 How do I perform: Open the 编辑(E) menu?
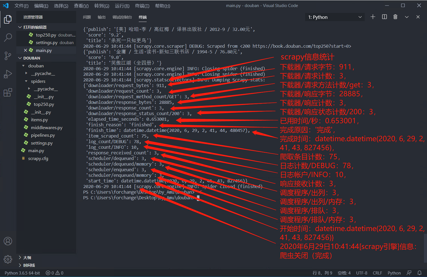41,6
